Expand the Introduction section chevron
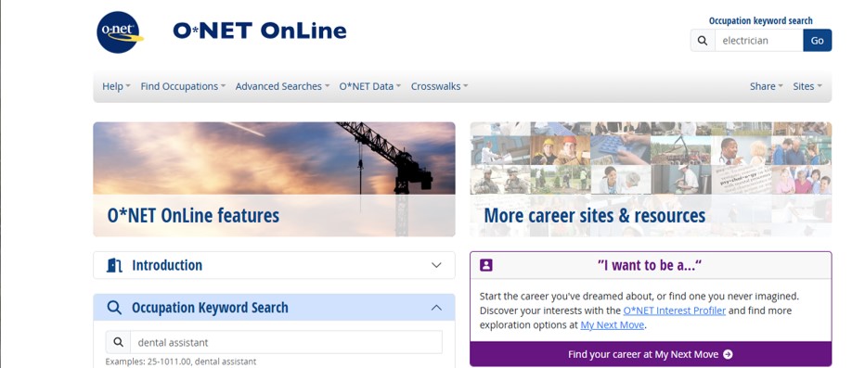This screenshot has width=852, height=368. click(x=436, y=265)
